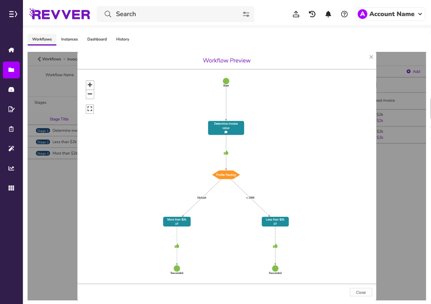The image size is (431, 304).
Task: Click the Add button in the right panel
Action: tap(413, 71)
